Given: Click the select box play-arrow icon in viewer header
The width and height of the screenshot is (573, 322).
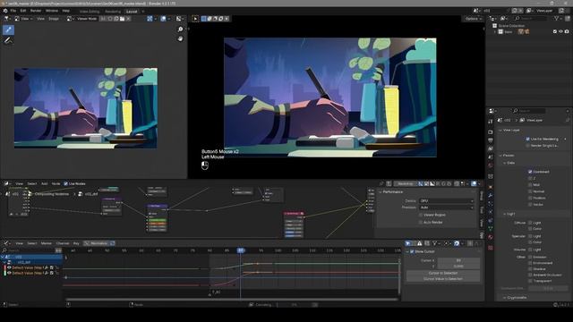Looking at the screenshot, I should (195, 19).
